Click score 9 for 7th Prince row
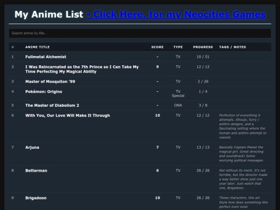 click(157, 67)
